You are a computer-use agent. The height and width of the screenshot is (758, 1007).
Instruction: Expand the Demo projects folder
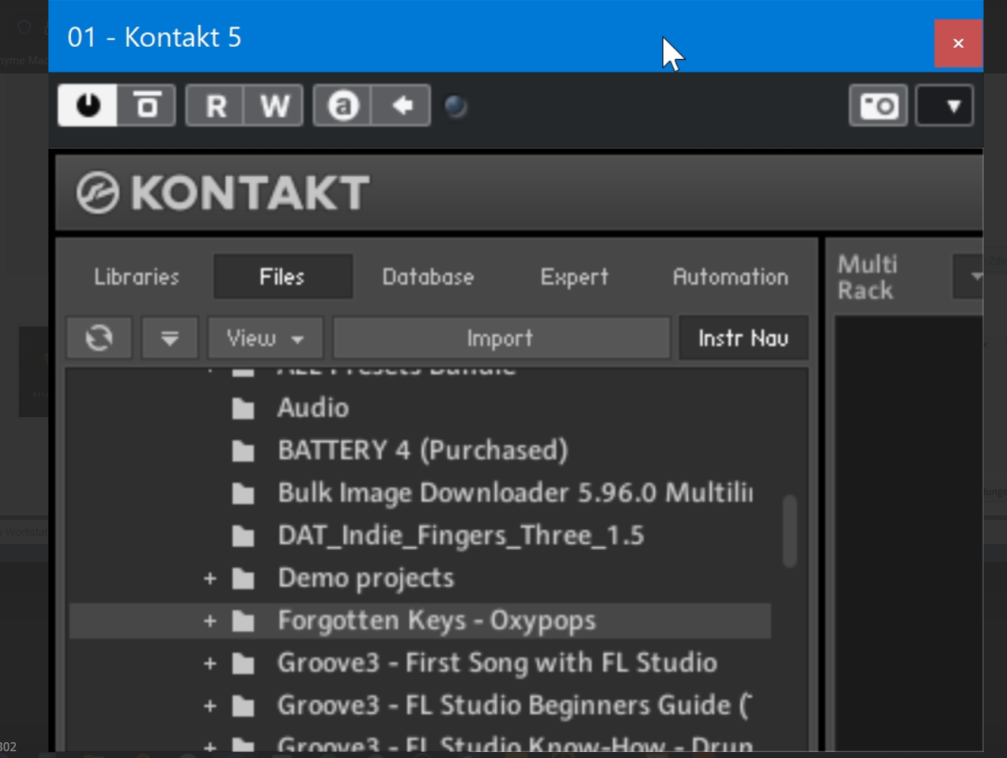(209, 579)
